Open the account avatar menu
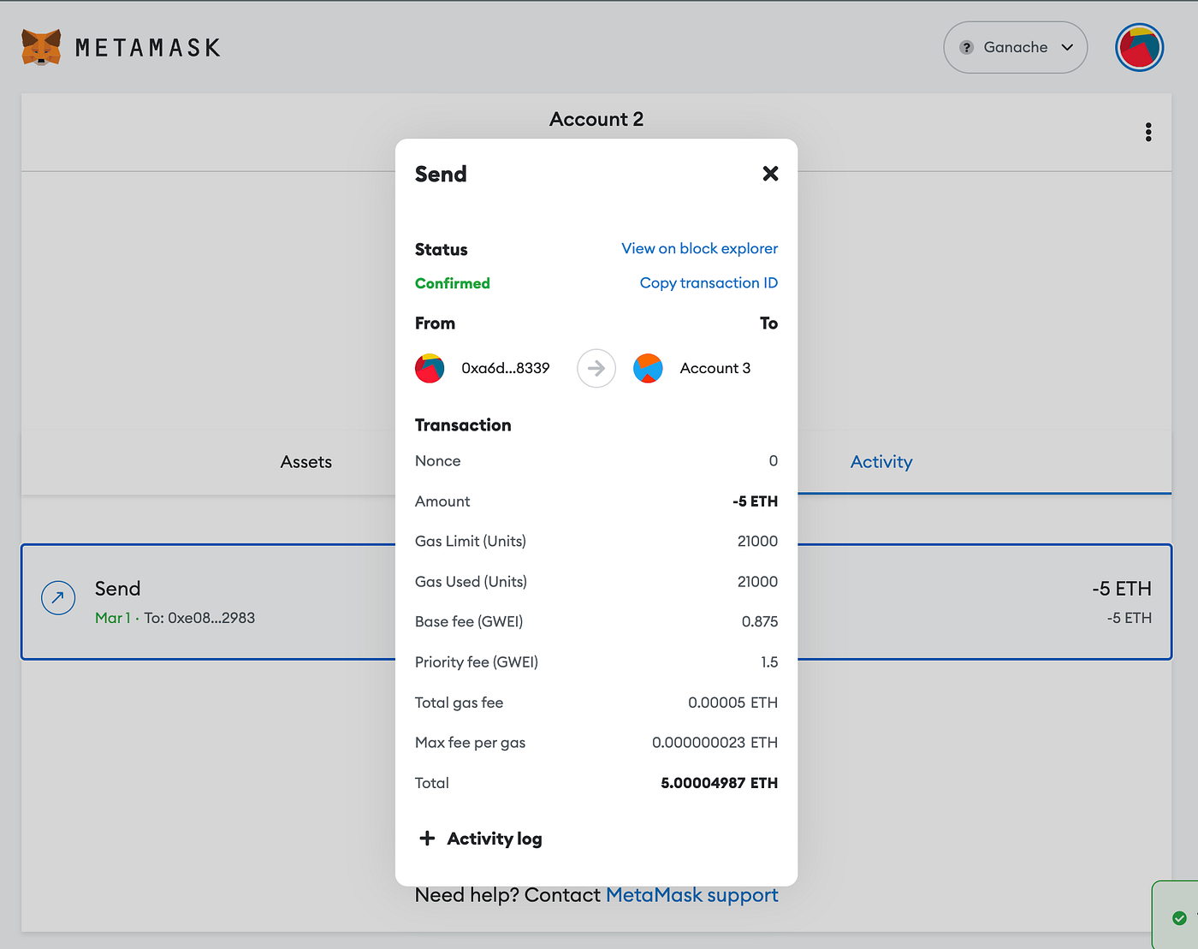1198x949 pixels. click(x=1139, y=47)
